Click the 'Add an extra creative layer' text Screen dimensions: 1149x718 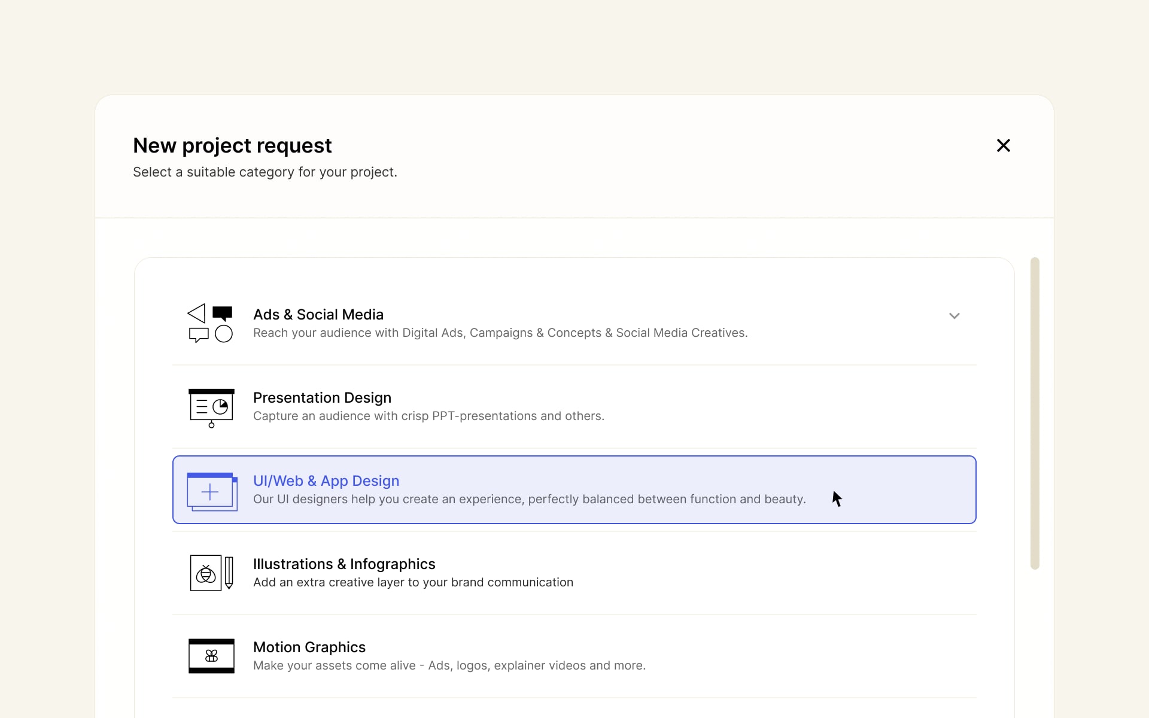click(413, 583)
